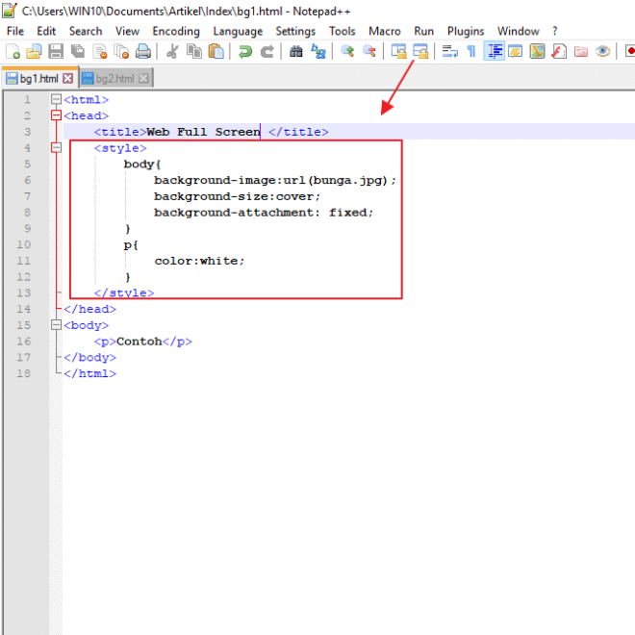Image resolution: width=635 pixels, height=635 pixels.
Task: Undo the last edit via the toolbar
Action: pyautogui.click(x=245, y=52)
